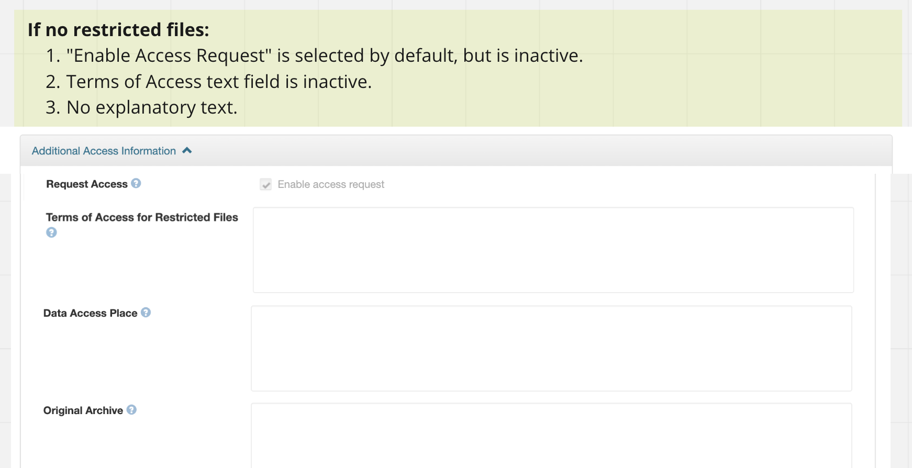Image resolution: width=912 pixels, height=468 pixels.
Task: Click the Request Access help icon
Action: tap(136, 183)
